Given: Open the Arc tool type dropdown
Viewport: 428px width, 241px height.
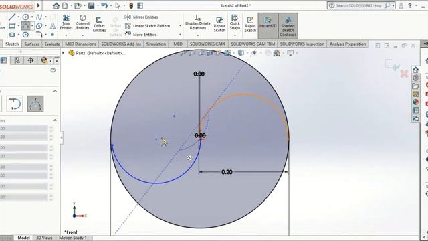Looking at the screenshot, I should coord(32,26).
